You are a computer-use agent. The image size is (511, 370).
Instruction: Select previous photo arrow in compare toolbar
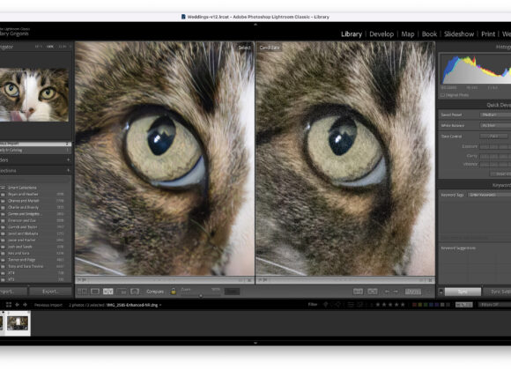tap(387, 292)
